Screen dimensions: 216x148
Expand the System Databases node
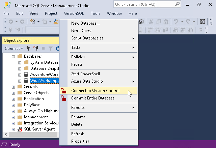20,63
